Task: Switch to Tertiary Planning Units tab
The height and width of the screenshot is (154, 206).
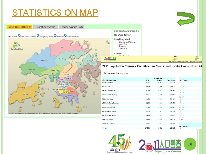Action: (x=72, y=27)
